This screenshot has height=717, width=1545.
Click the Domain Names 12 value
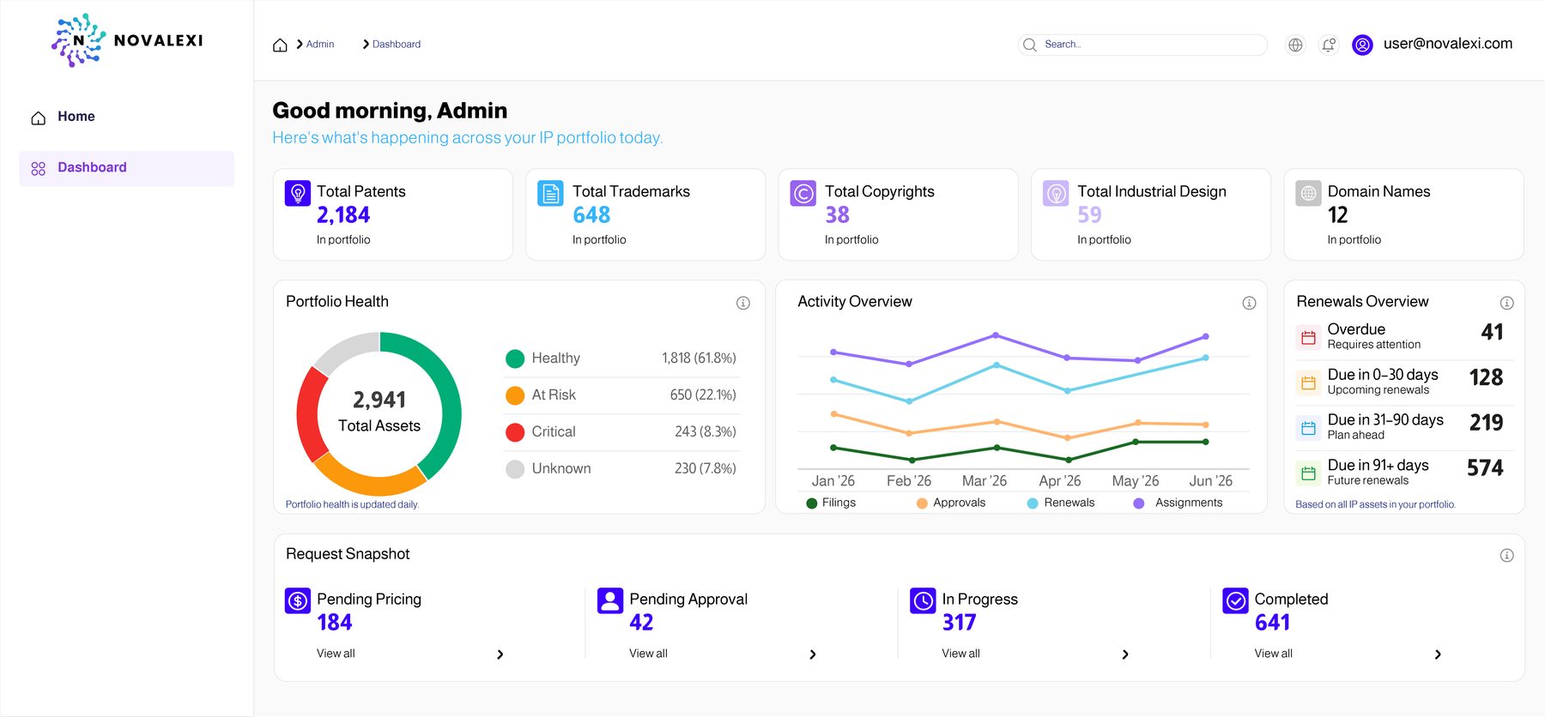pos(1337,215)
